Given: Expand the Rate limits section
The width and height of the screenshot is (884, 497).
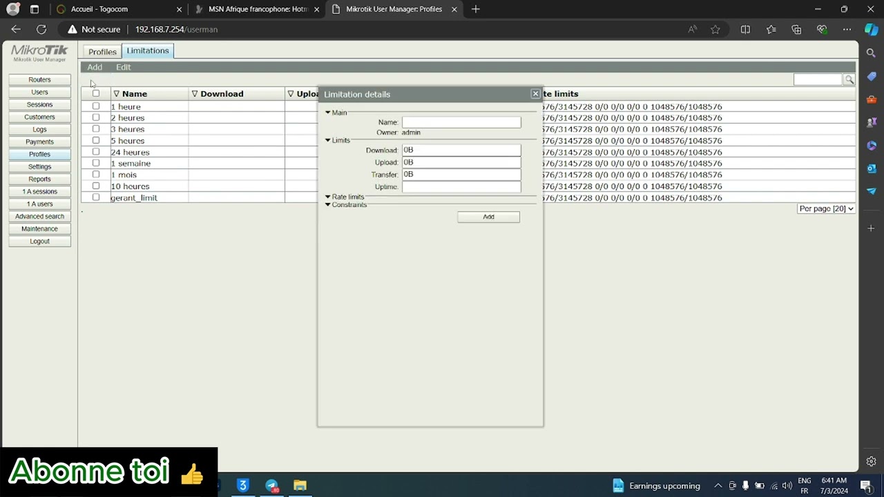Looking at the screenshot, I should pos(328,197).
